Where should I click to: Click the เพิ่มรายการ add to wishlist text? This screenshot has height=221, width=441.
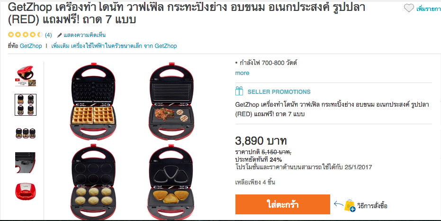tap(428, 9)
